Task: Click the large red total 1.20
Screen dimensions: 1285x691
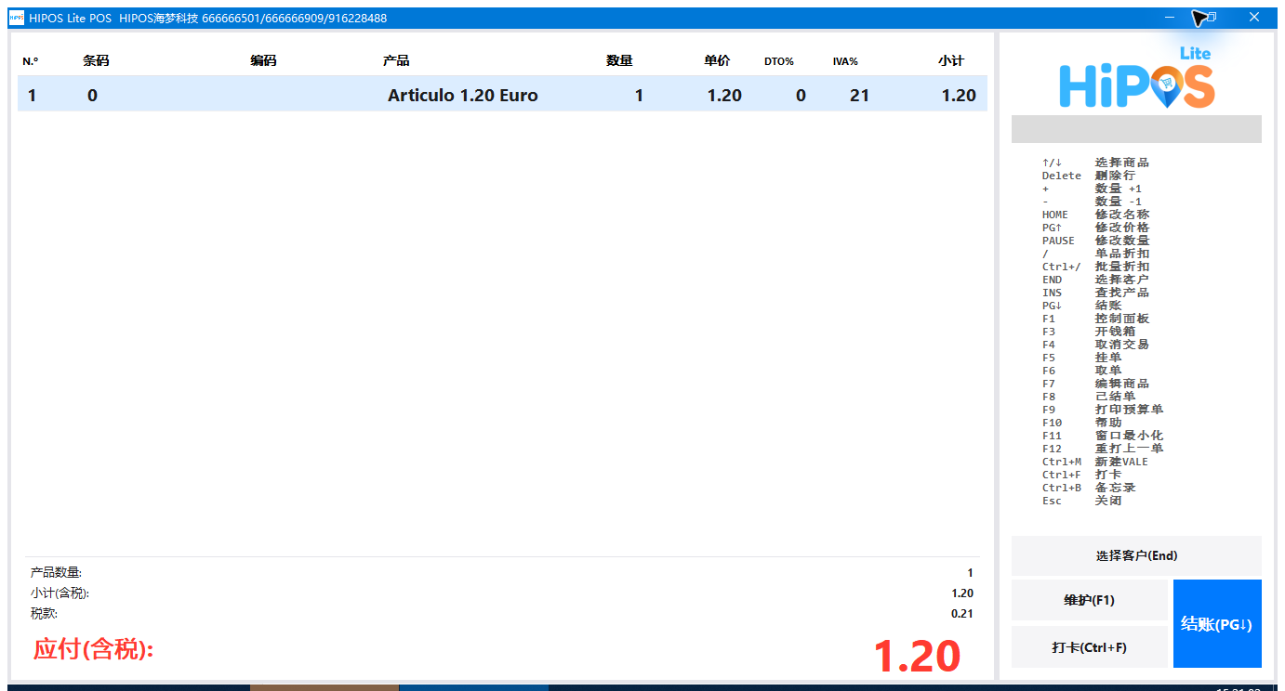Action: point(917,657)
